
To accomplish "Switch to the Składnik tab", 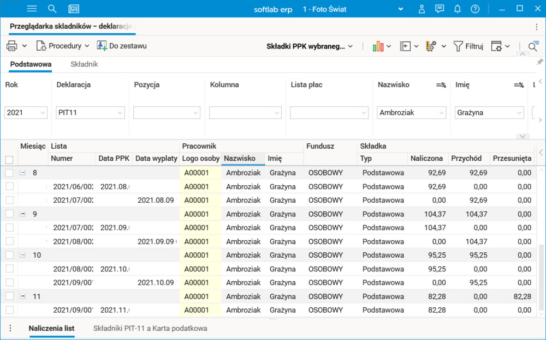I will pos(84,64).
